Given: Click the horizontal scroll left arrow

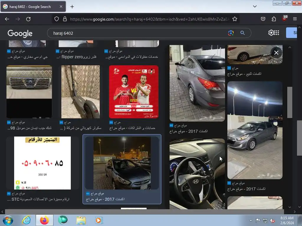Looking at the screenshot, I should pyautogui.click(x=2, y=212).
